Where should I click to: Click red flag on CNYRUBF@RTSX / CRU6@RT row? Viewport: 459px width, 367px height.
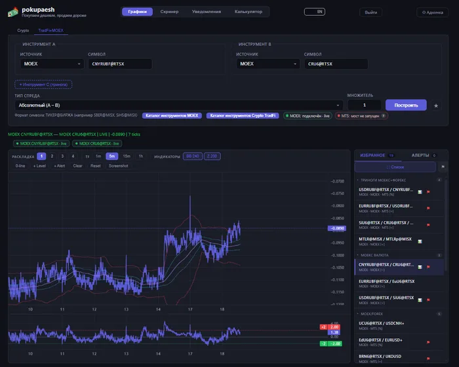(x=428, y=267)
